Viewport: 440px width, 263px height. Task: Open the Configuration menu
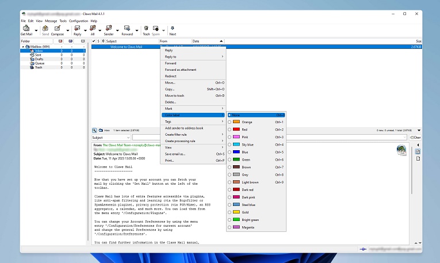click(x=78, y=21)
